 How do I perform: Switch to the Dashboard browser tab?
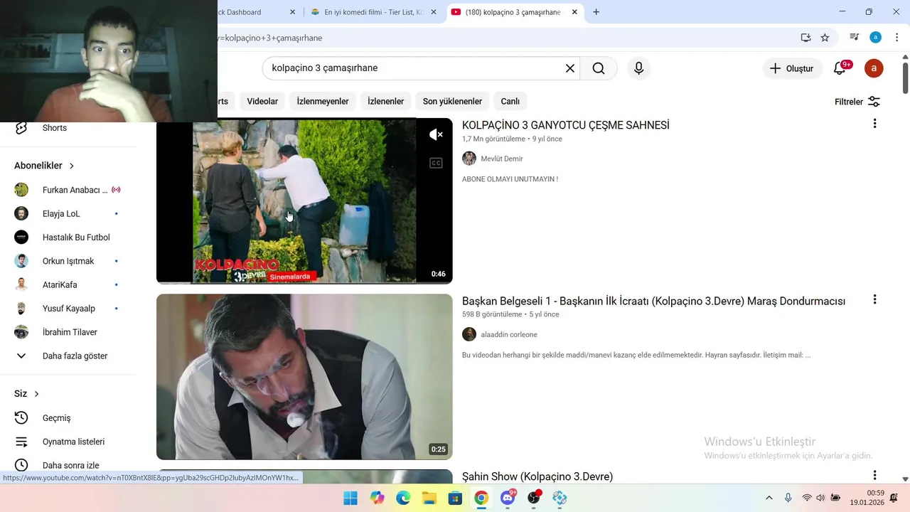pos(249,12)
